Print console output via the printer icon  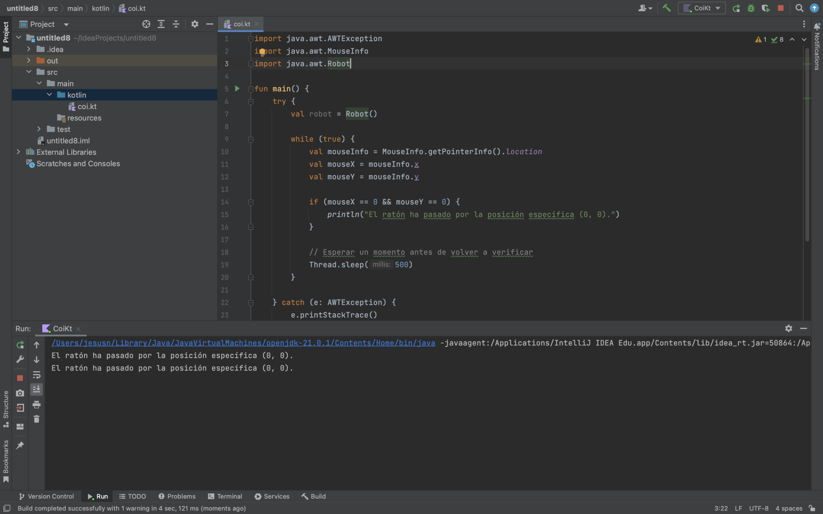pos(37,405)
